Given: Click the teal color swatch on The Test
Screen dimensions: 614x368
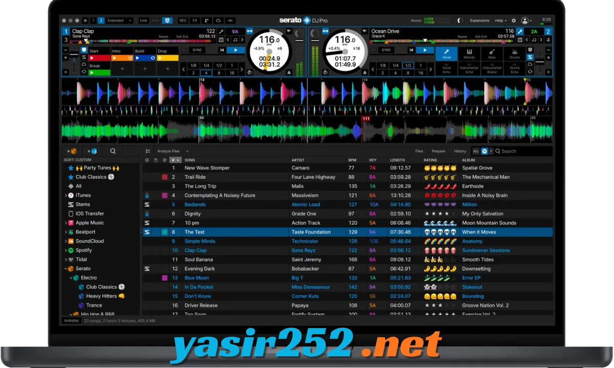Looking at the screenshot, I should [165, 232].
